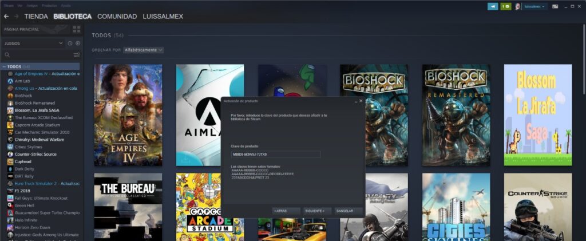Screen dimensions: 586x241
Task: Show ready-to-play games filter icon
Action: click(x=78, y=44)
